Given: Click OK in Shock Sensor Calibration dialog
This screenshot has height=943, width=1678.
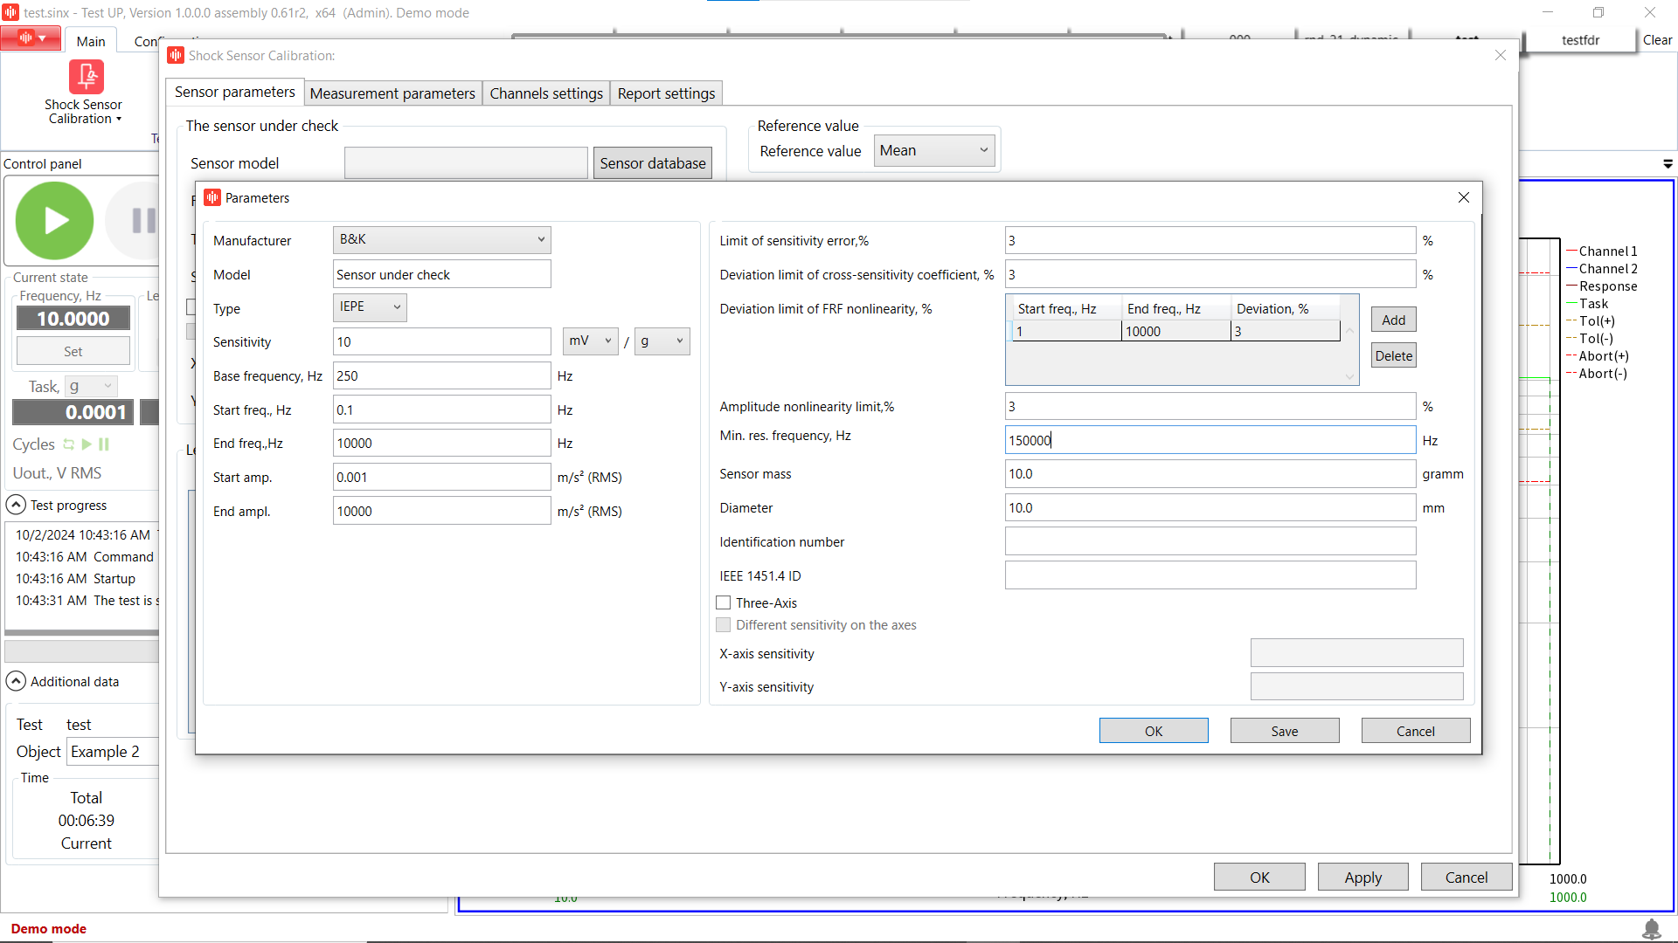Looking at the screenshot, I should [x=1259, y=878].
